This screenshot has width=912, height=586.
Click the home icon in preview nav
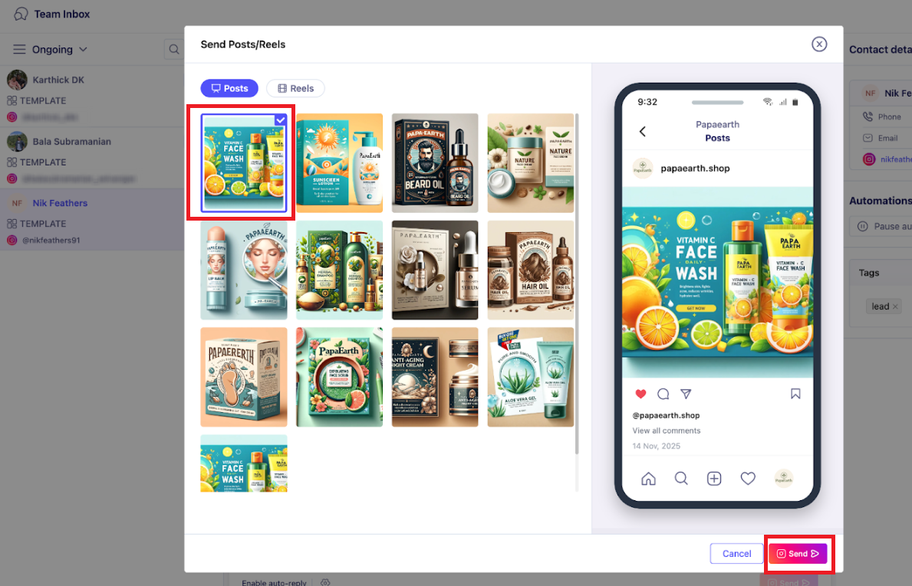pos(648,479)
